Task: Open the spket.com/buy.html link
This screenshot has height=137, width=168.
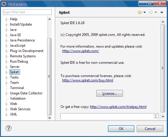Action: [x=88, y=80]
